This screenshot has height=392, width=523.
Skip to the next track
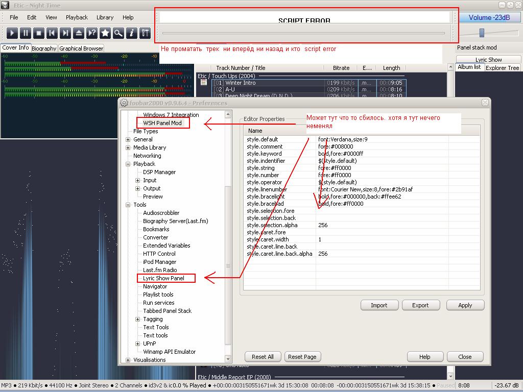pyautogui.click(x=65, y=33)
